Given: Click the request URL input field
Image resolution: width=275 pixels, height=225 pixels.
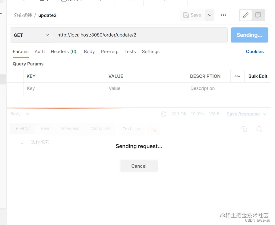Looking at the screenshot, I should coord(140,35).
